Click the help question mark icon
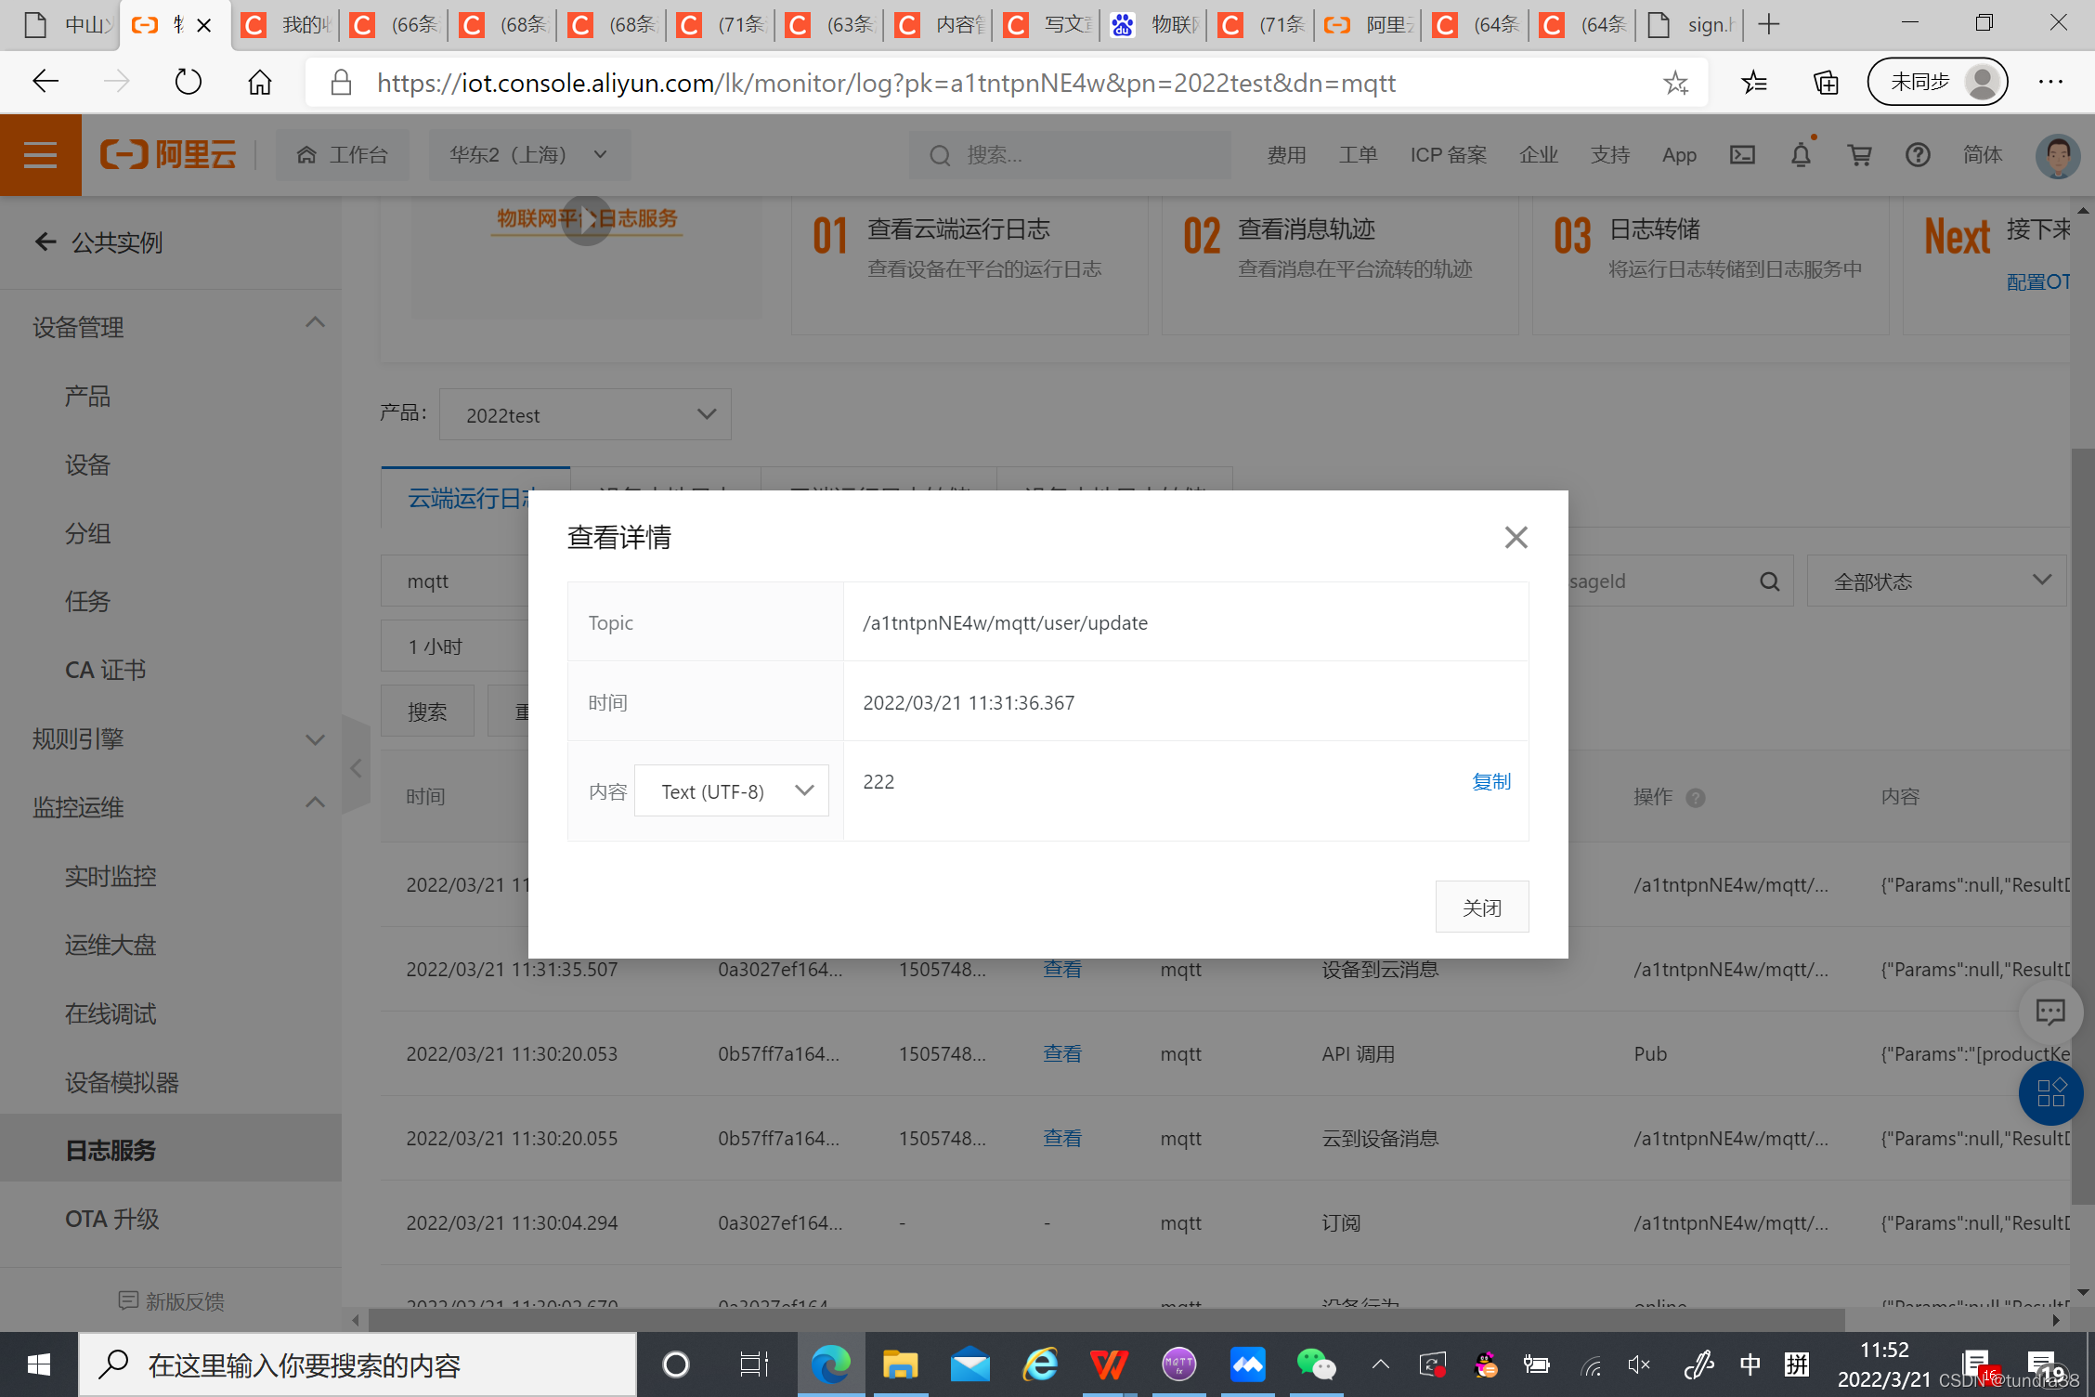The image size is (2095, 1397). click(x=1918, y=155)
